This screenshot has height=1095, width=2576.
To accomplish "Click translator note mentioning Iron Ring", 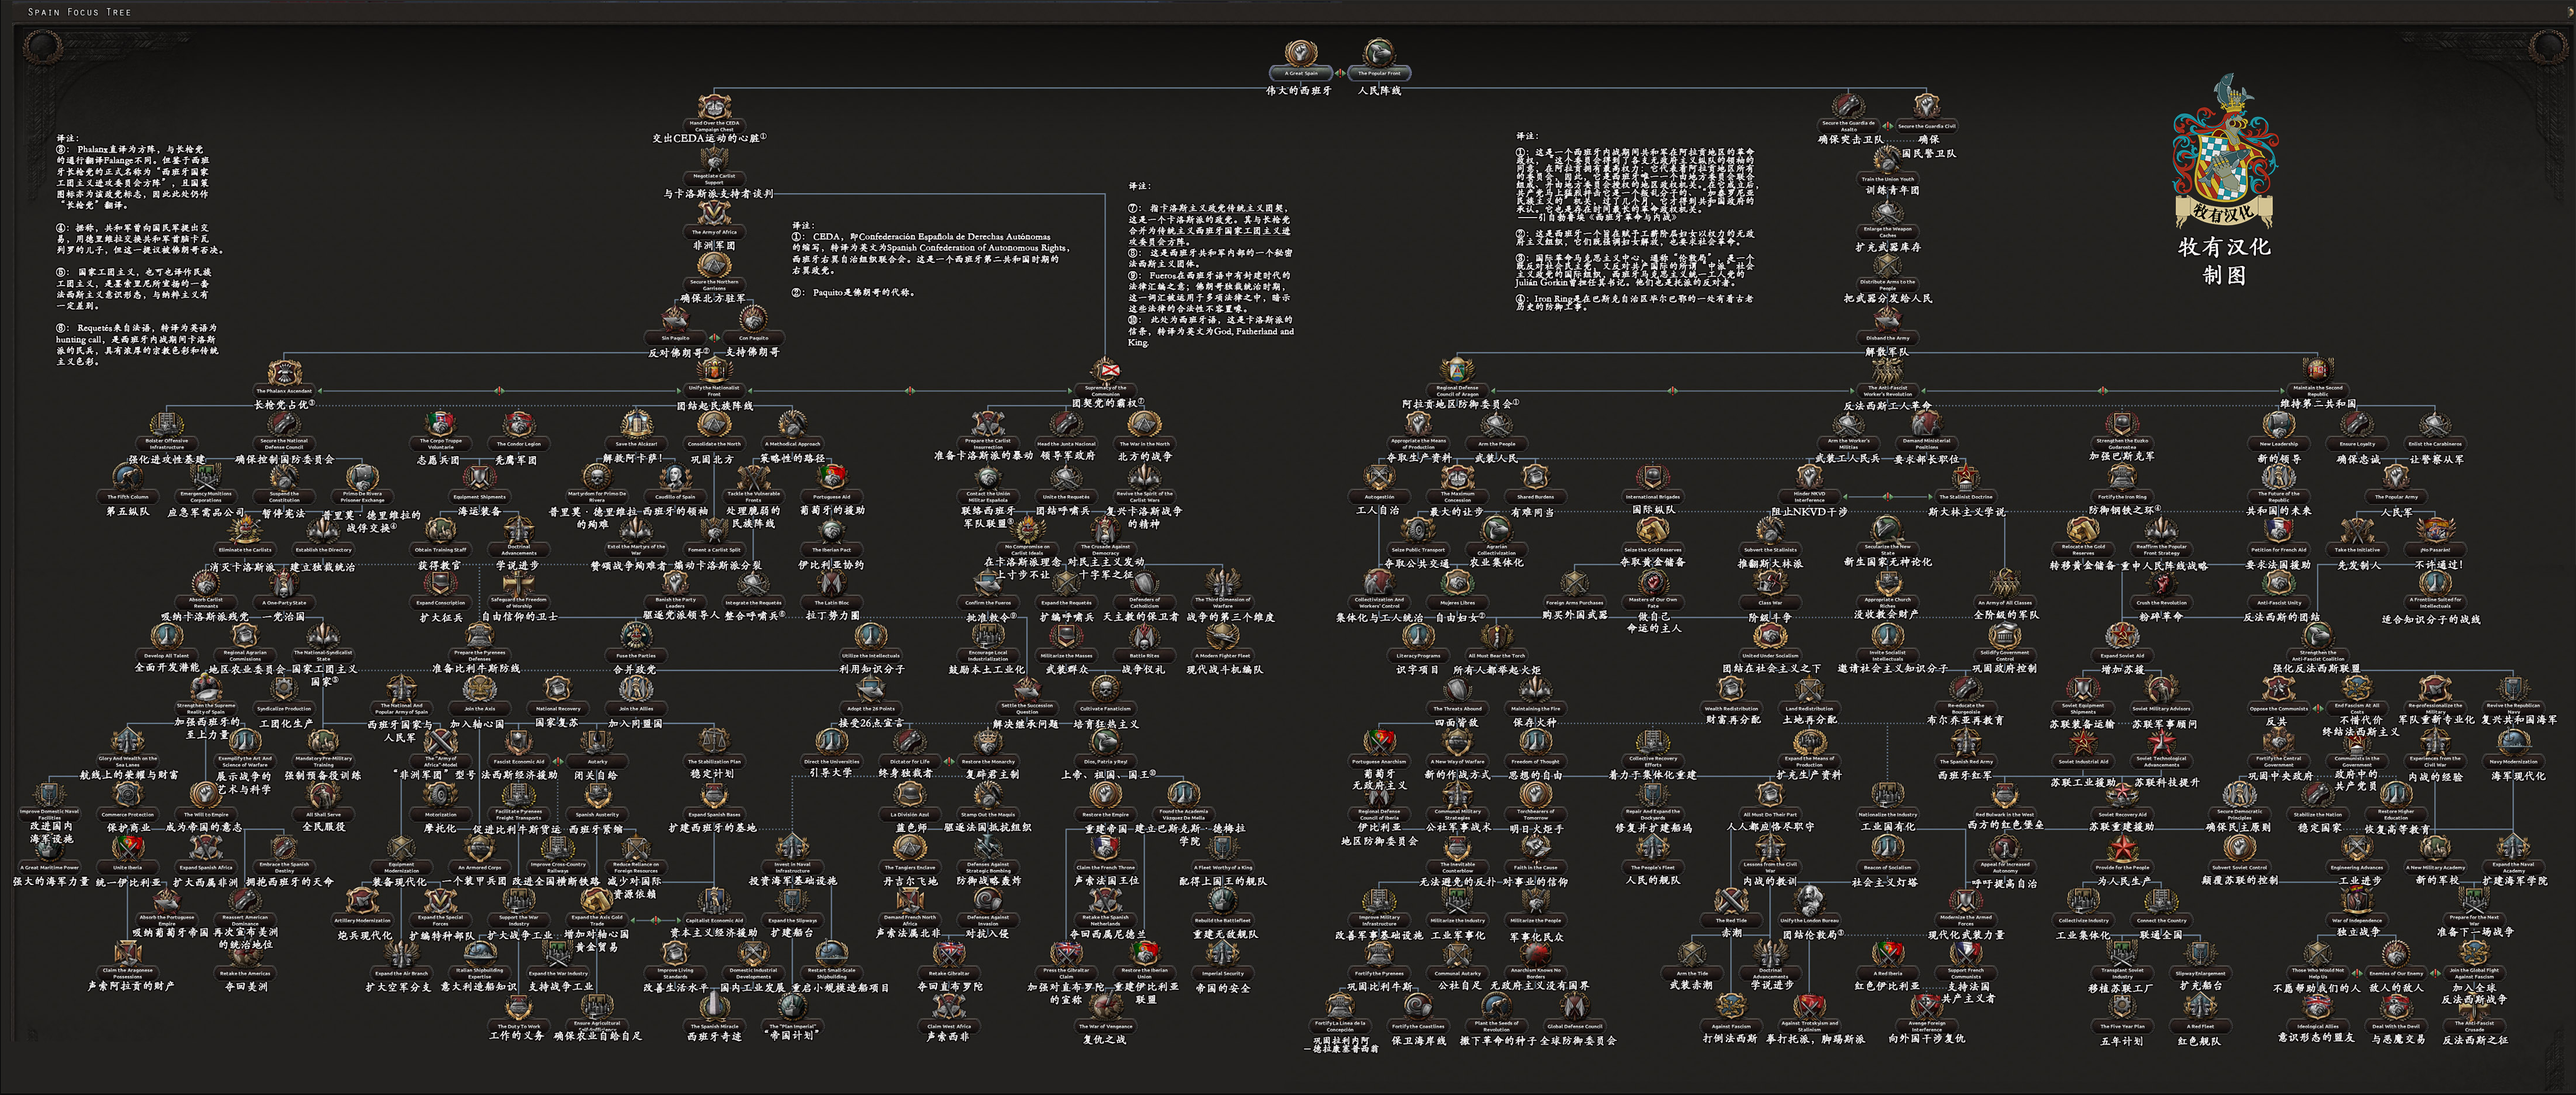I will (1634, 302).
